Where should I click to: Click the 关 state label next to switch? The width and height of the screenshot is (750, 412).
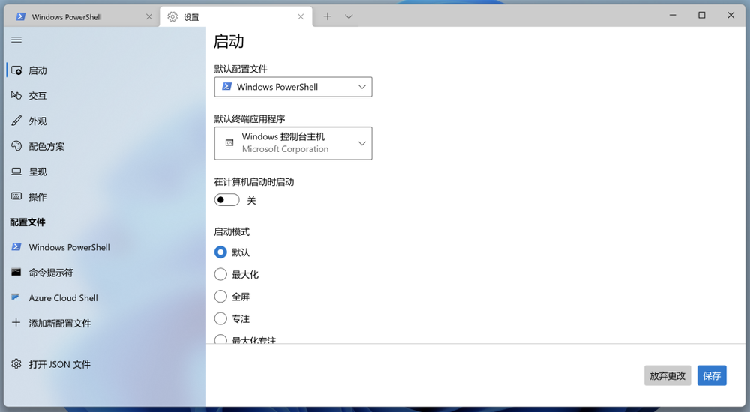(251, 200)
